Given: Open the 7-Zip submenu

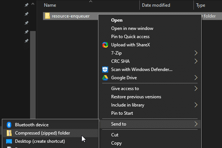Looking at the screenshot, I should pyautogui.click(x=150, y=53).
